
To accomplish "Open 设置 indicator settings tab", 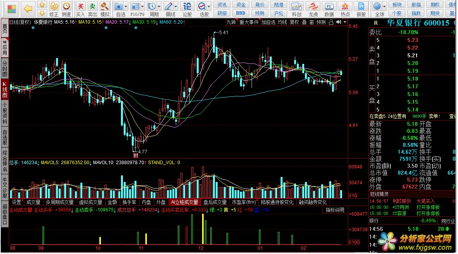I will click(17, 202).
